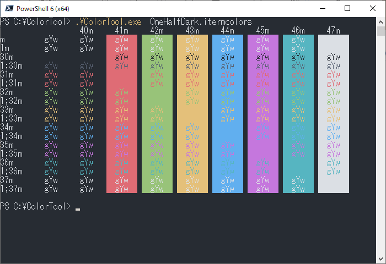Viewport: 386px width, 264px height.
Task: Click the '.¥ColorTool.exe' command text
Action: [109, 22]
